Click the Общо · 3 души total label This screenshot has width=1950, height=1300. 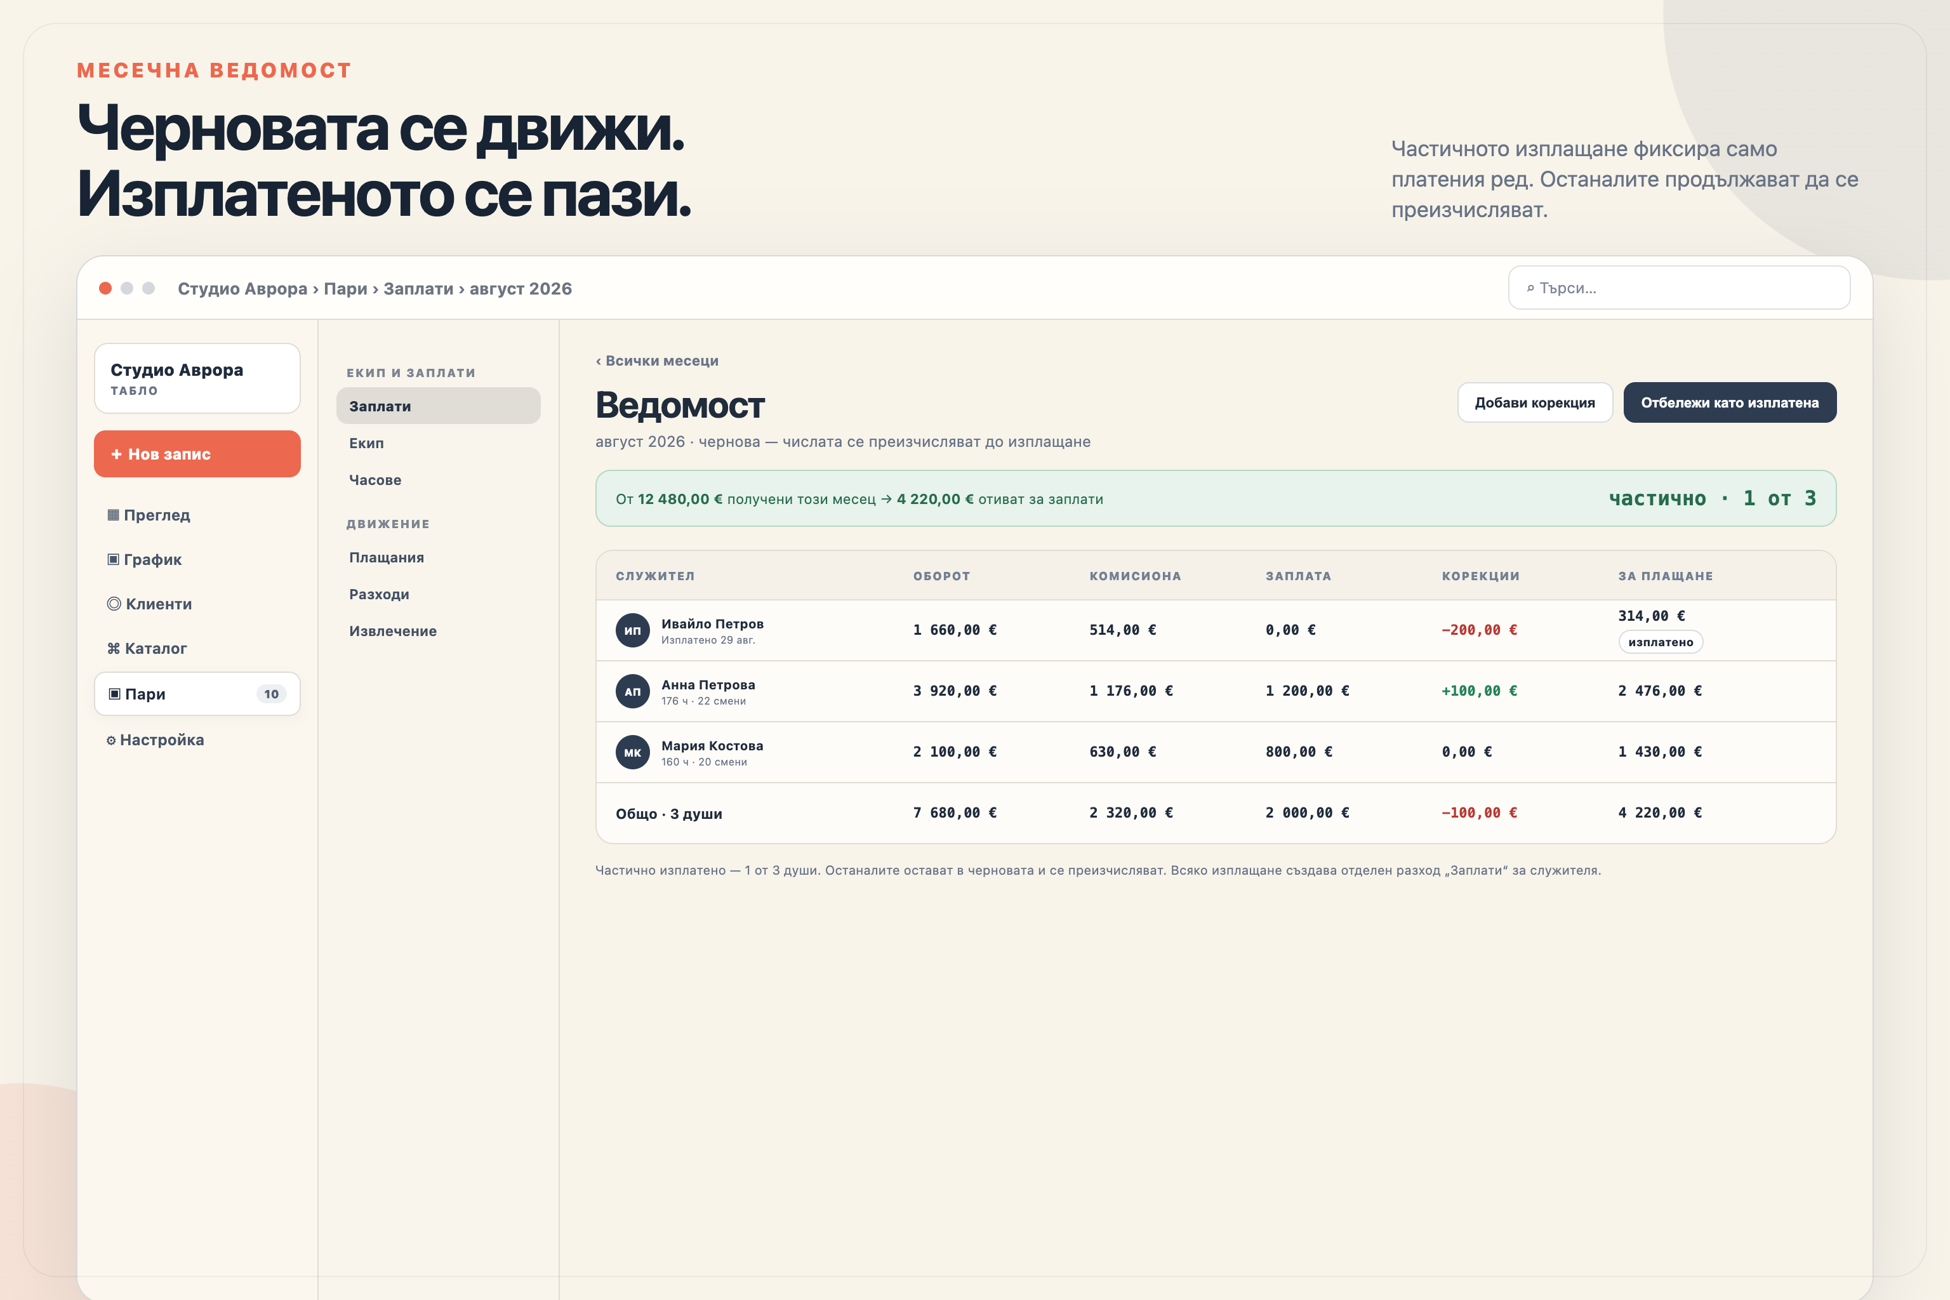(x=668, y=813)
